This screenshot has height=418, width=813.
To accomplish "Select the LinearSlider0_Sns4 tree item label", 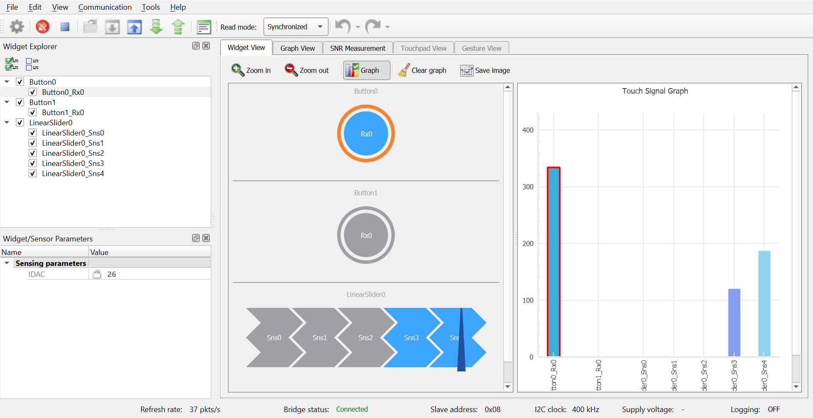I will [73, 173].
